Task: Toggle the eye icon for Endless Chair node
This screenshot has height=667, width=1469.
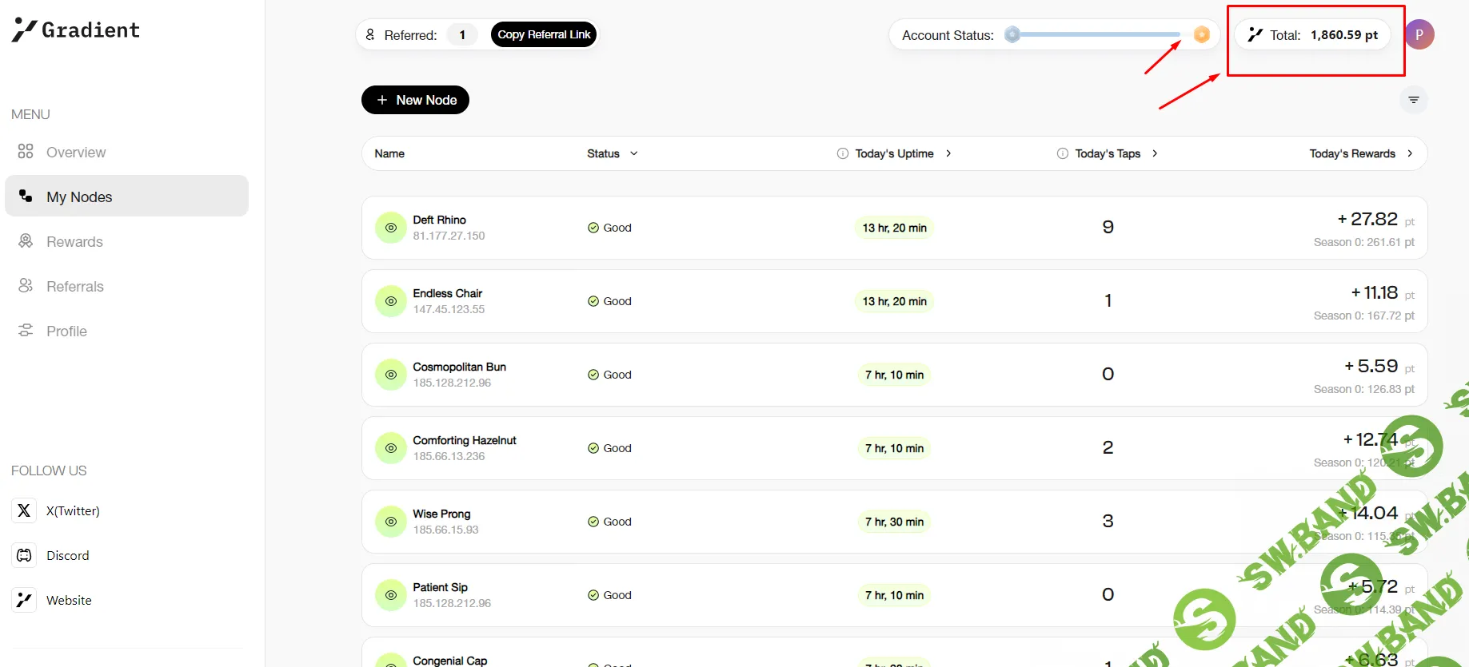Action: click(391, 301)
